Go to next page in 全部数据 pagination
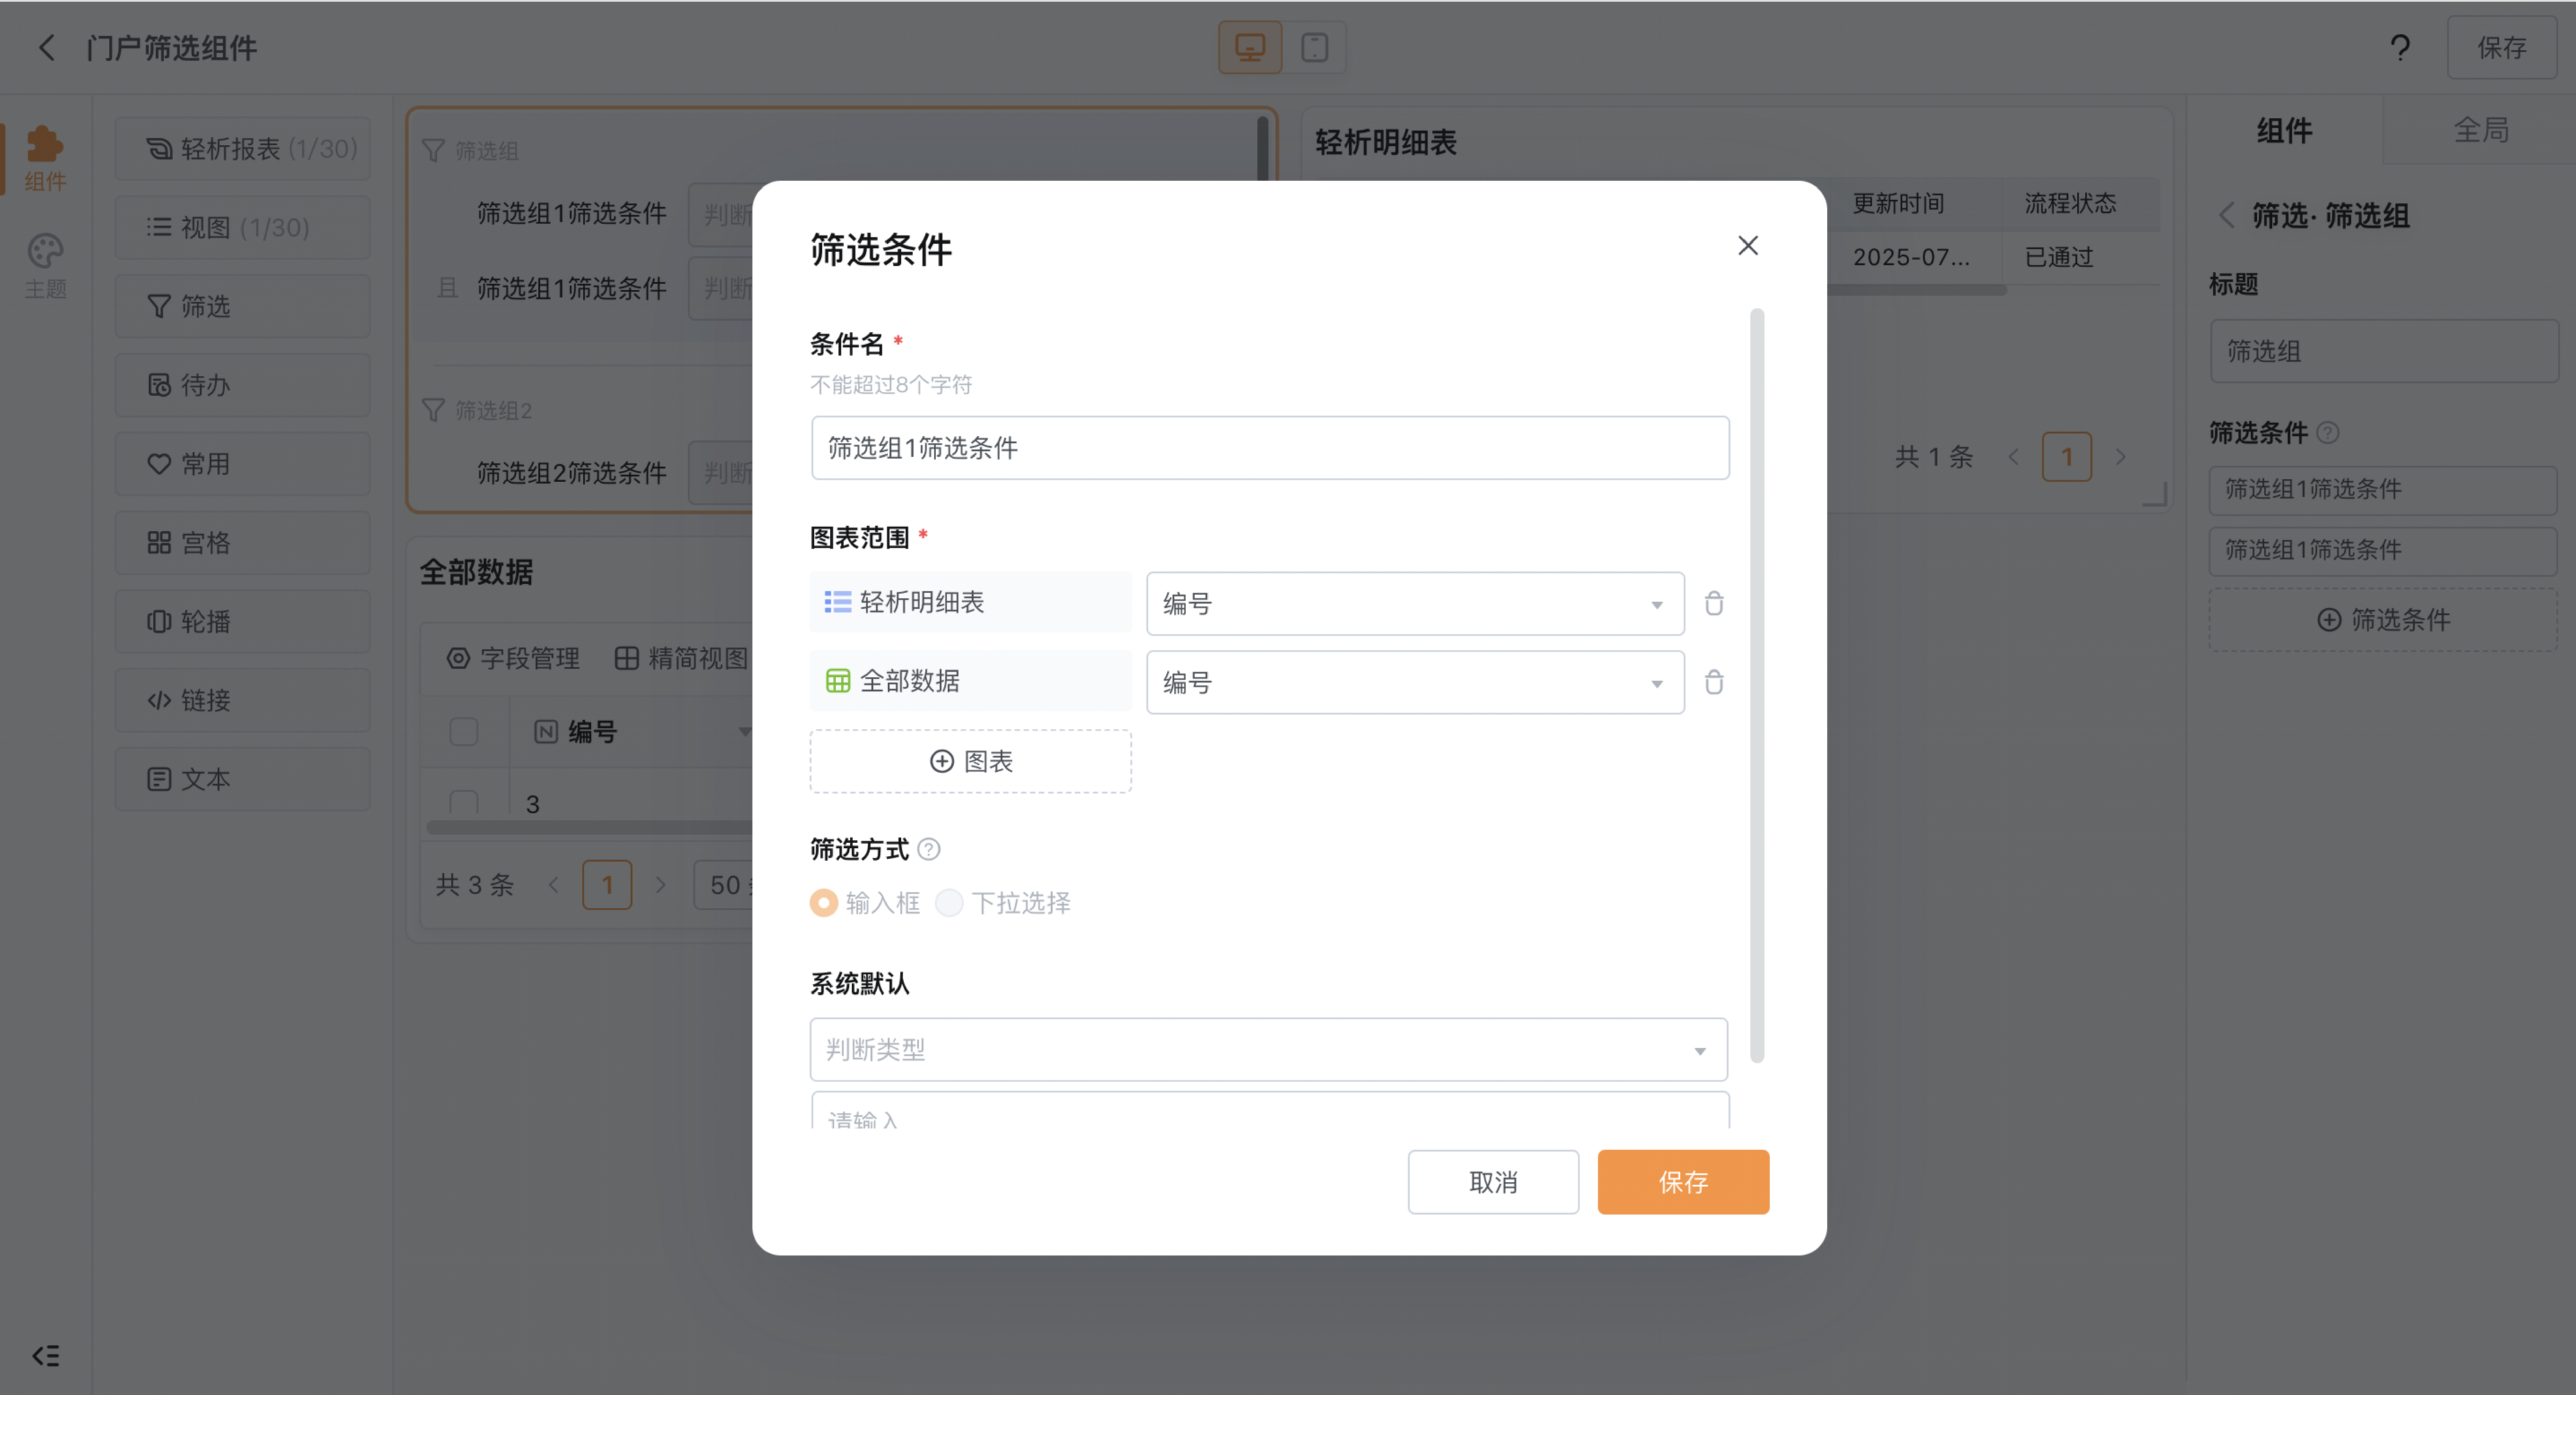 coord(660,885)
